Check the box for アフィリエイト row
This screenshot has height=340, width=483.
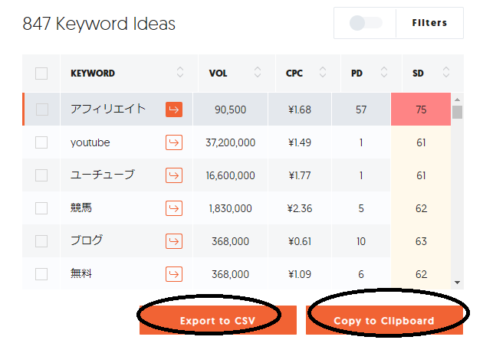(42, 110)
